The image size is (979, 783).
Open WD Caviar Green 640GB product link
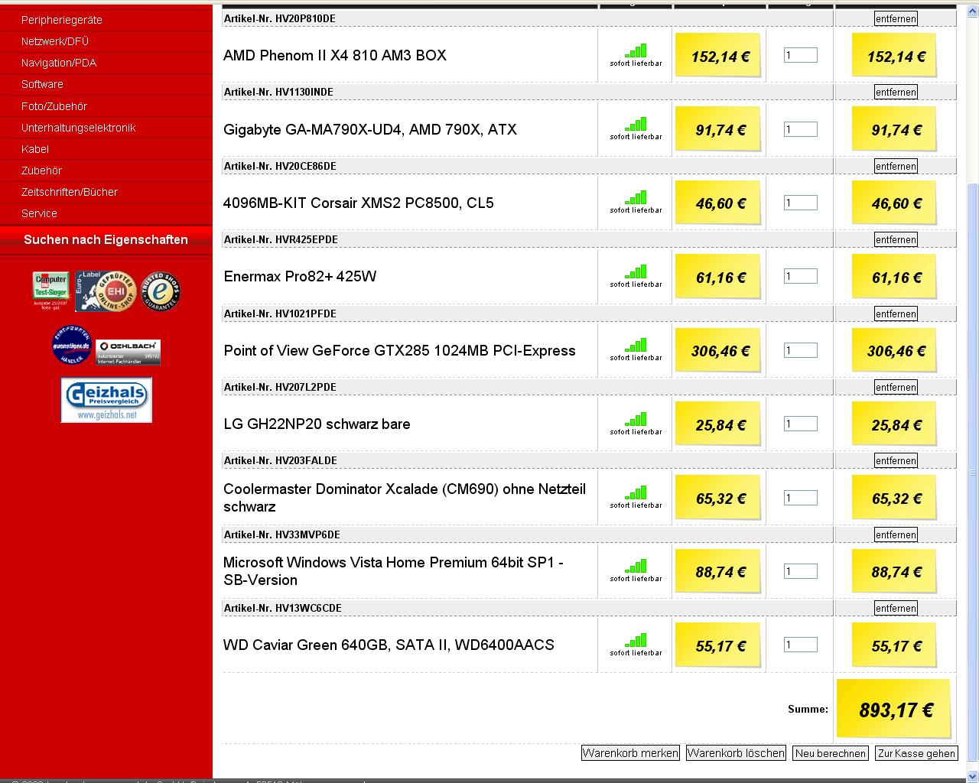click(389, 645)
